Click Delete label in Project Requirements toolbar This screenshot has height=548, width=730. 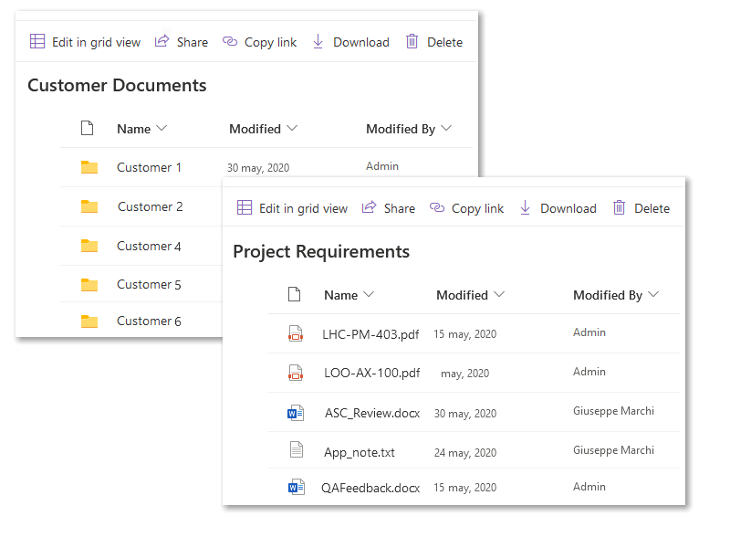click(x=652, y=208)
